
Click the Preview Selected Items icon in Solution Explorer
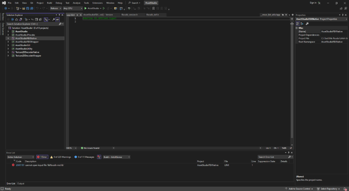(58, 19)
